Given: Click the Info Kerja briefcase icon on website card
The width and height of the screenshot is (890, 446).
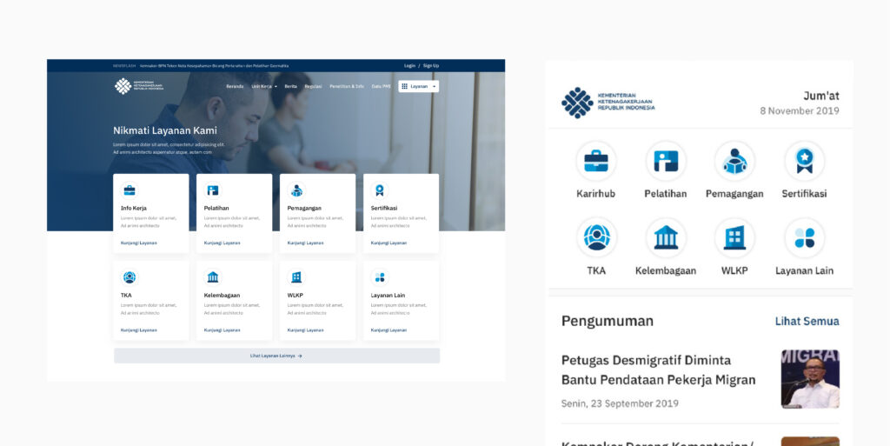Looking at the screenshot, I should [130, 190].
